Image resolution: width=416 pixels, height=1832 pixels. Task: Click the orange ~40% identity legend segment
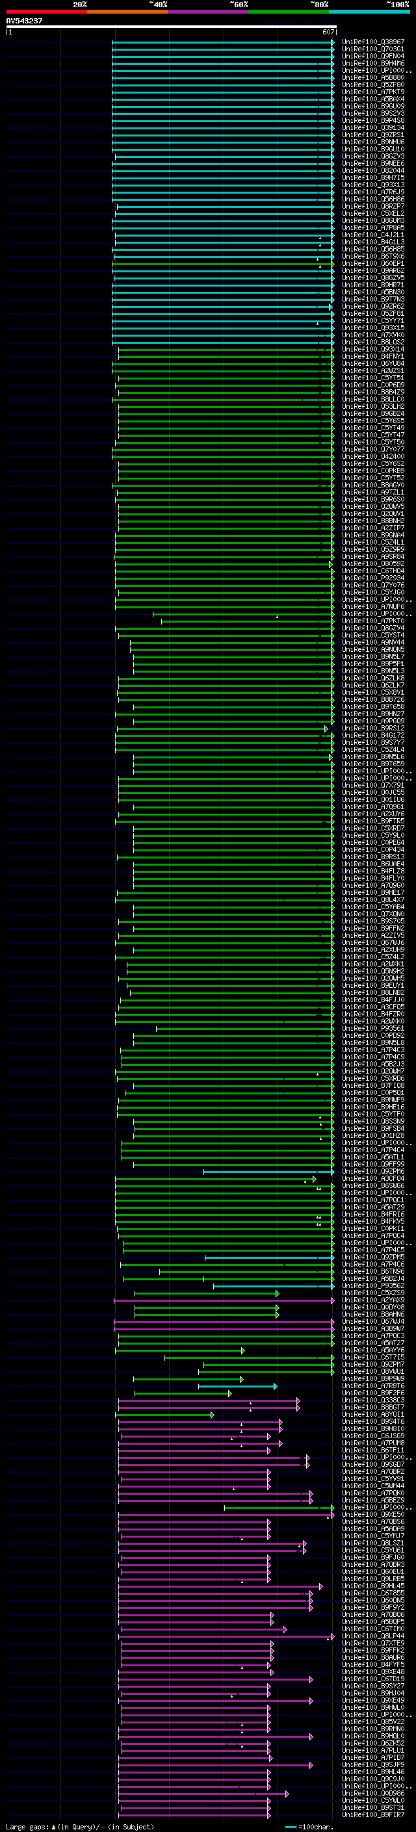coord(127,12)
